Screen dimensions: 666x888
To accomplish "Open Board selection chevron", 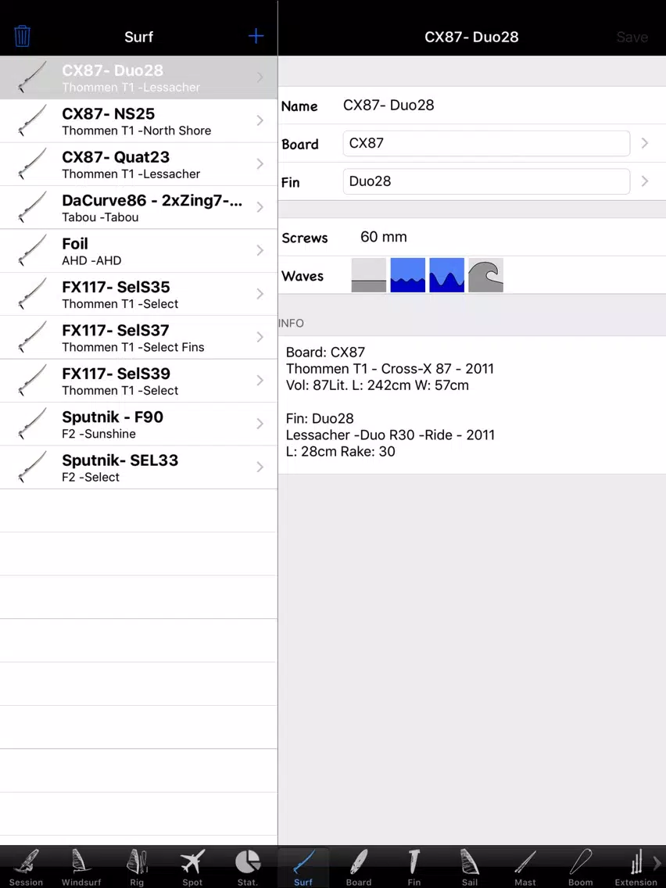I will point(644,143).
